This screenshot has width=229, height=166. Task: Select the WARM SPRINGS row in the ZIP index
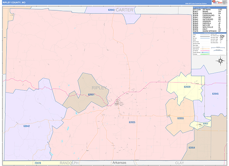pos(207,31)
